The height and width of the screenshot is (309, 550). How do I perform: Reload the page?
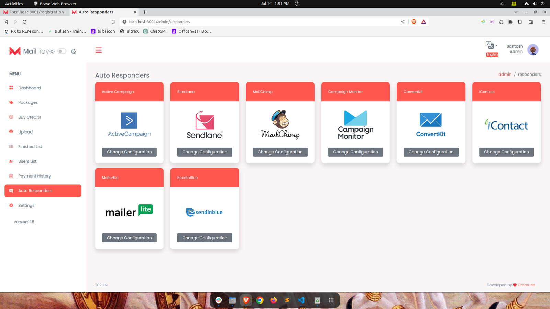pyautogui.click(x=24, y=22)
